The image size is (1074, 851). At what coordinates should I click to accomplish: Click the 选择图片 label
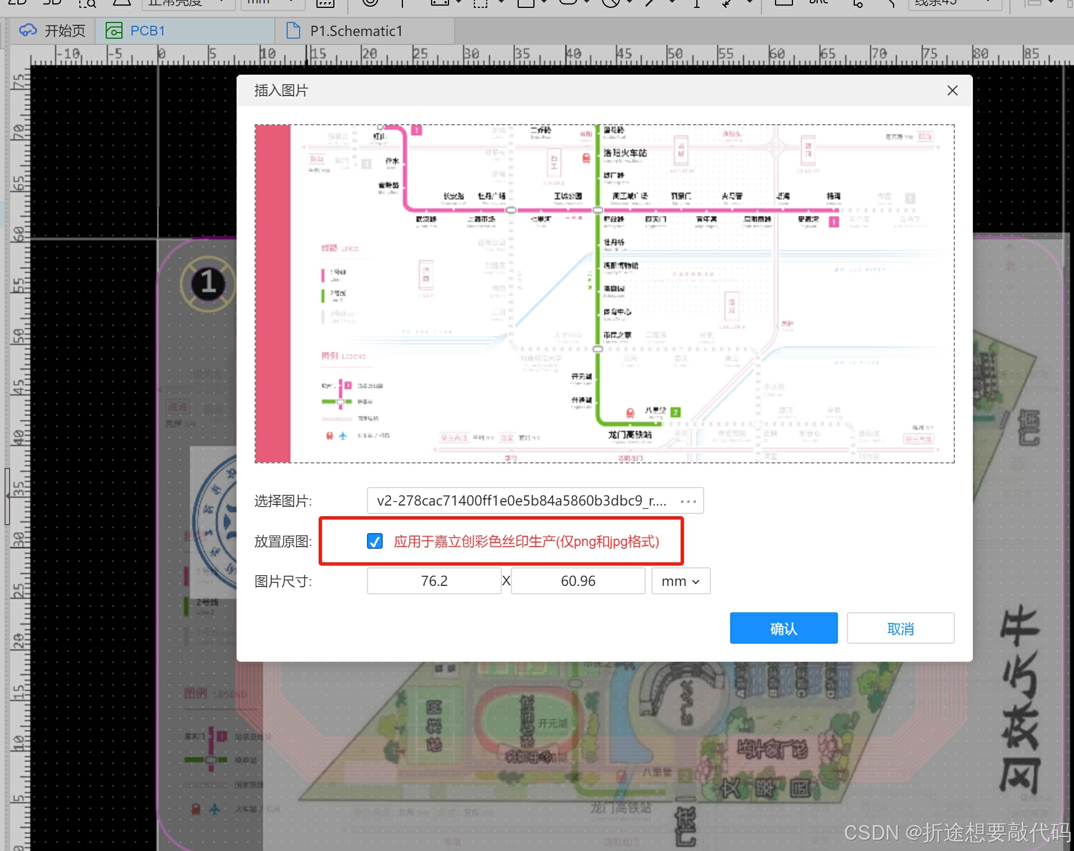pos(283,500)
